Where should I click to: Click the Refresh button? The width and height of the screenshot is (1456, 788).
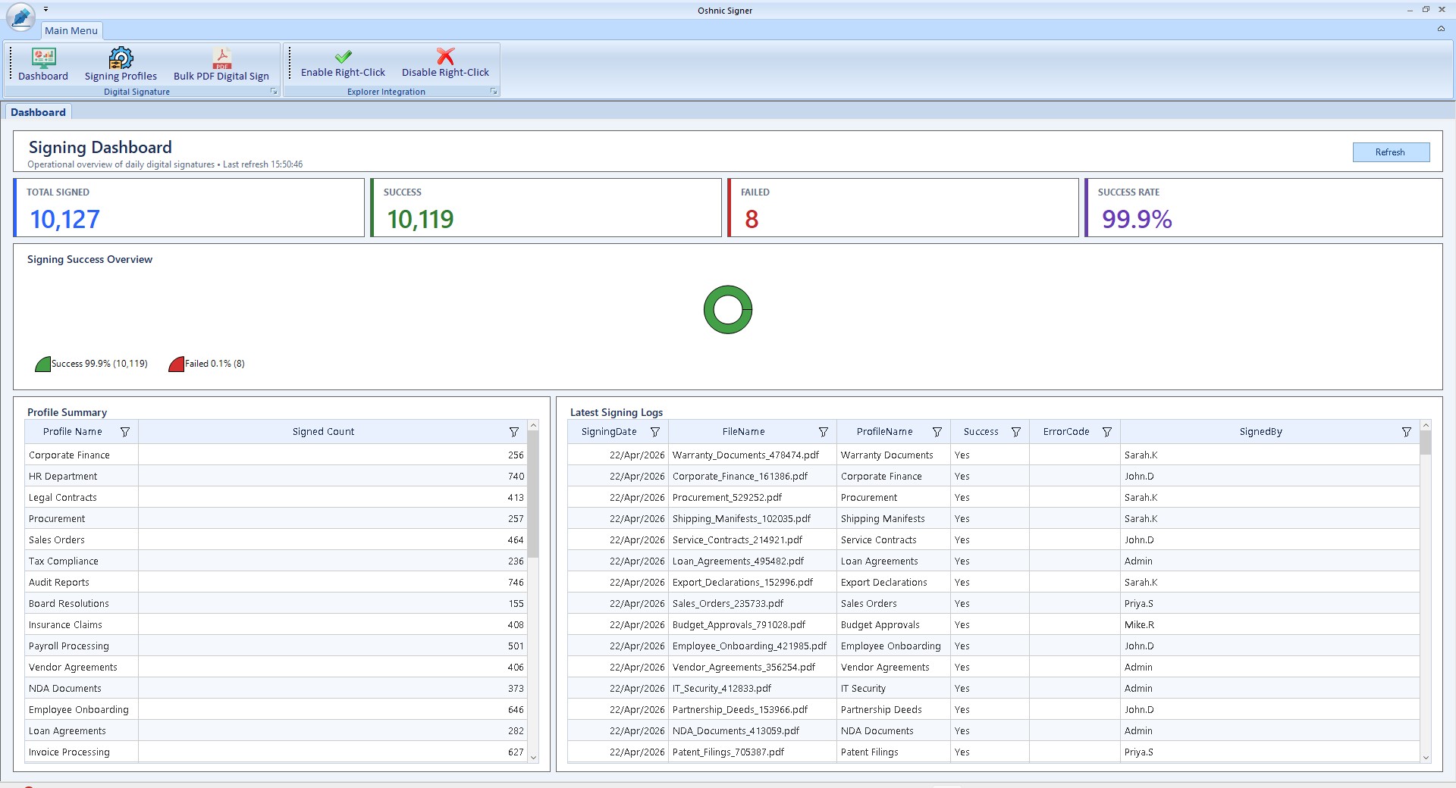1391,152
